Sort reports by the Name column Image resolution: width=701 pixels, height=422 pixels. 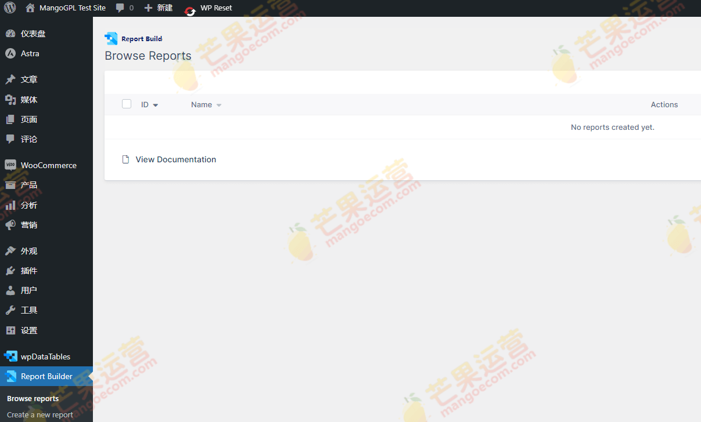(202, 104)
